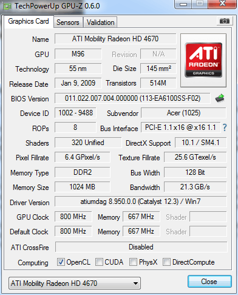Click the Technology field showing 55 nm

coord(78,69)
